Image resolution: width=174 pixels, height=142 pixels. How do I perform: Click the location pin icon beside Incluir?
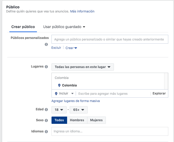tap(56, 94)
